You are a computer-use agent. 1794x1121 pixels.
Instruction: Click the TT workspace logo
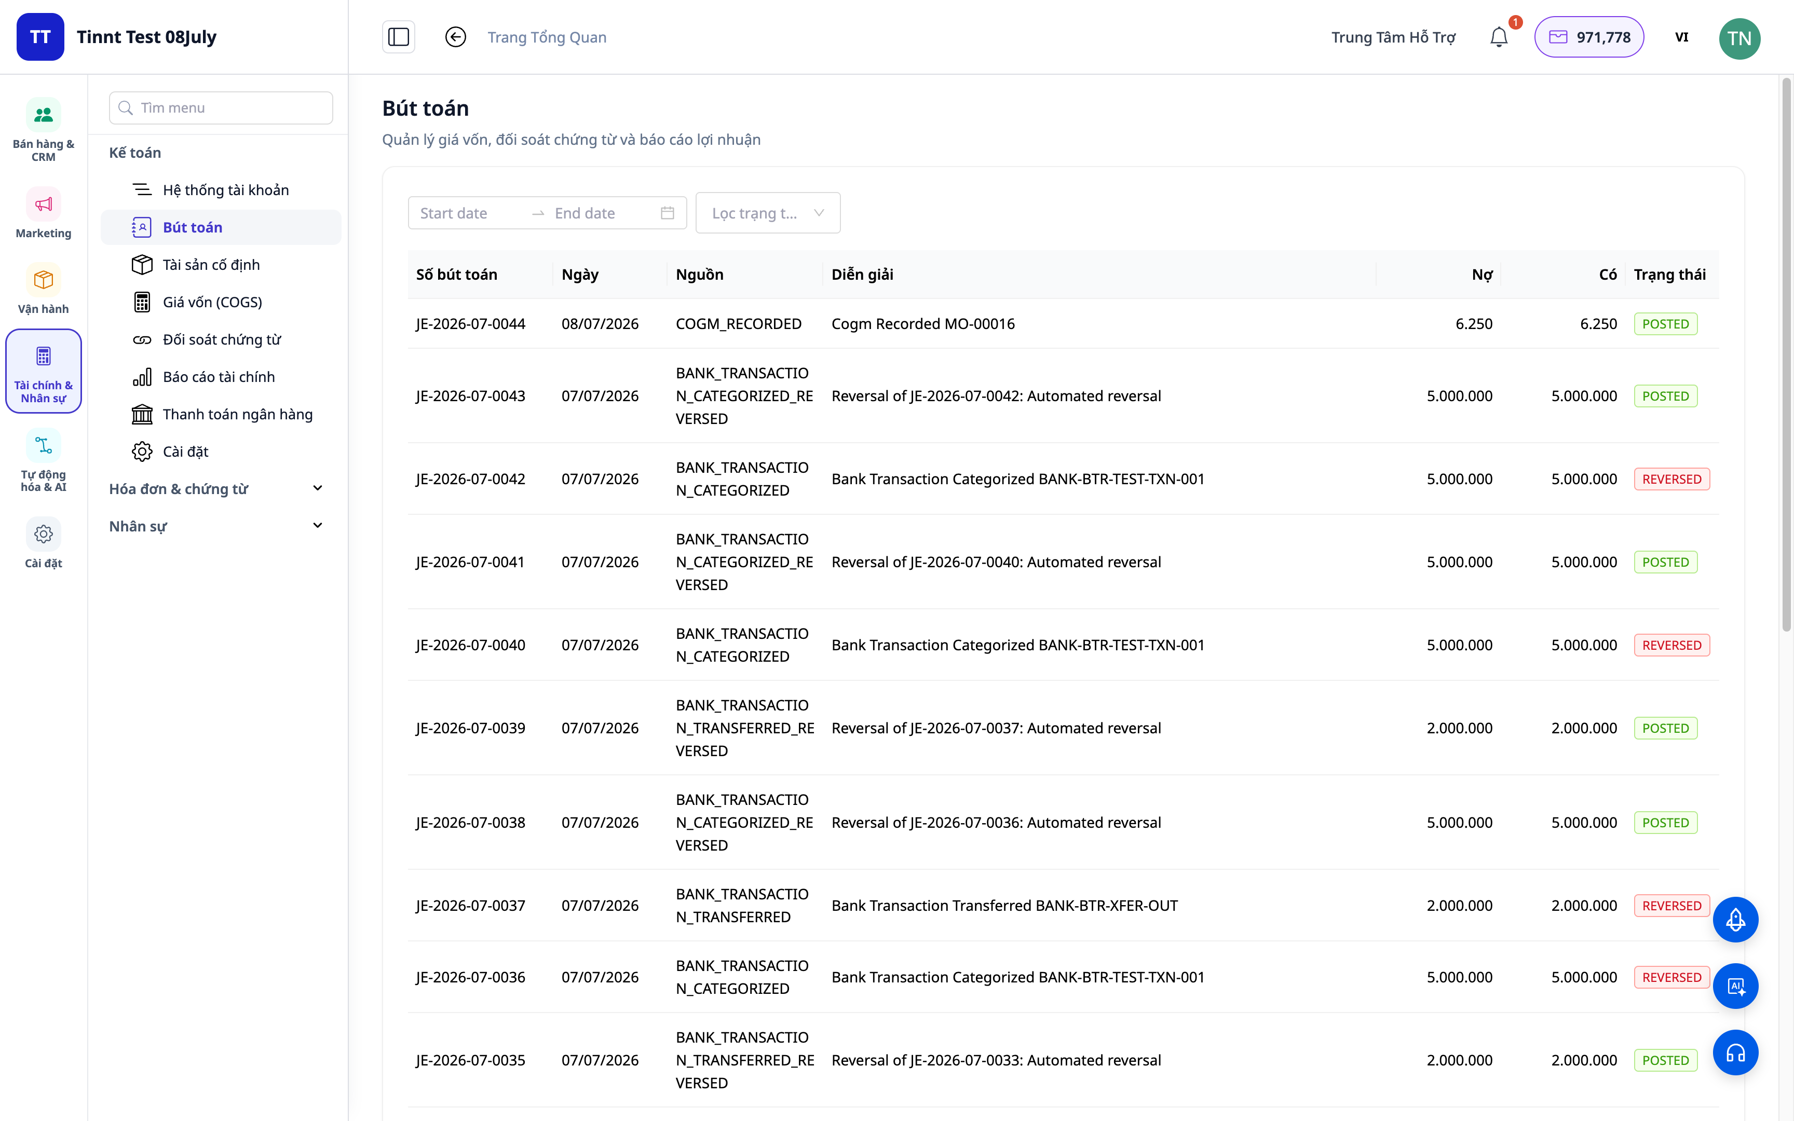[40, 37]
